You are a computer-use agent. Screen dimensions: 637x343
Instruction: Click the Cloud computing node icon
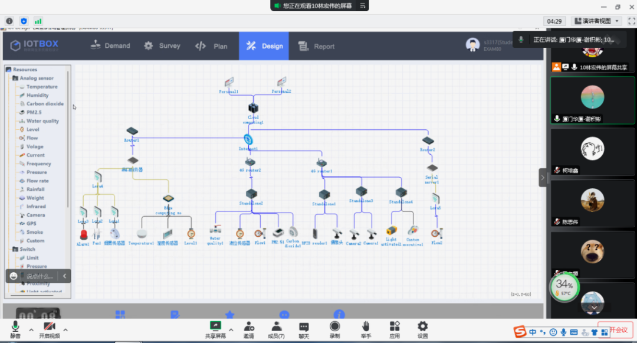tap(253, 108)
